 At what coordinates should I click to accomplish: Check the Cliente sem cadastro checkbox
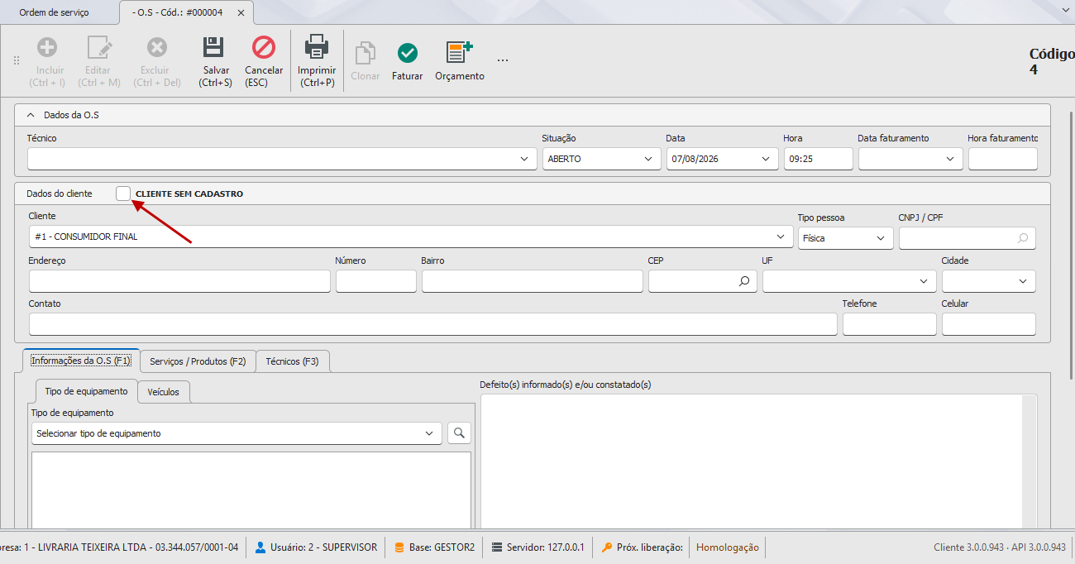tap(123, 194)
